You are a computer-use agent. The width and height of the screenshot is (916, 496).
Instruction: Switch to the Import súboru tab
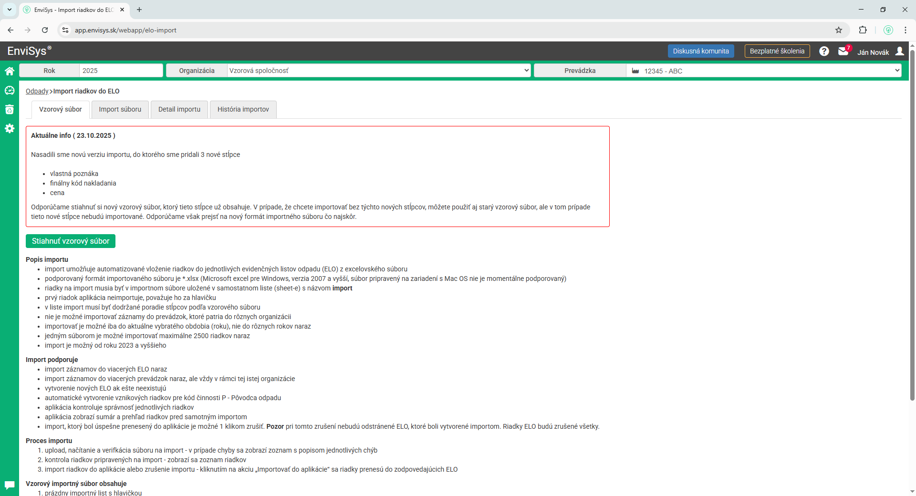point(120,109)
